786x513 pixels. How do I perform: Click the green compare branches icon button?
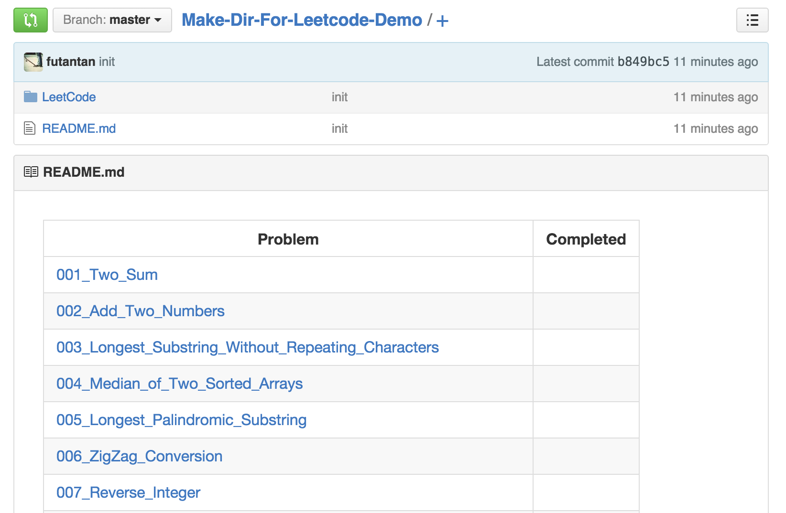pyautogui.click(x=31, y=20)
